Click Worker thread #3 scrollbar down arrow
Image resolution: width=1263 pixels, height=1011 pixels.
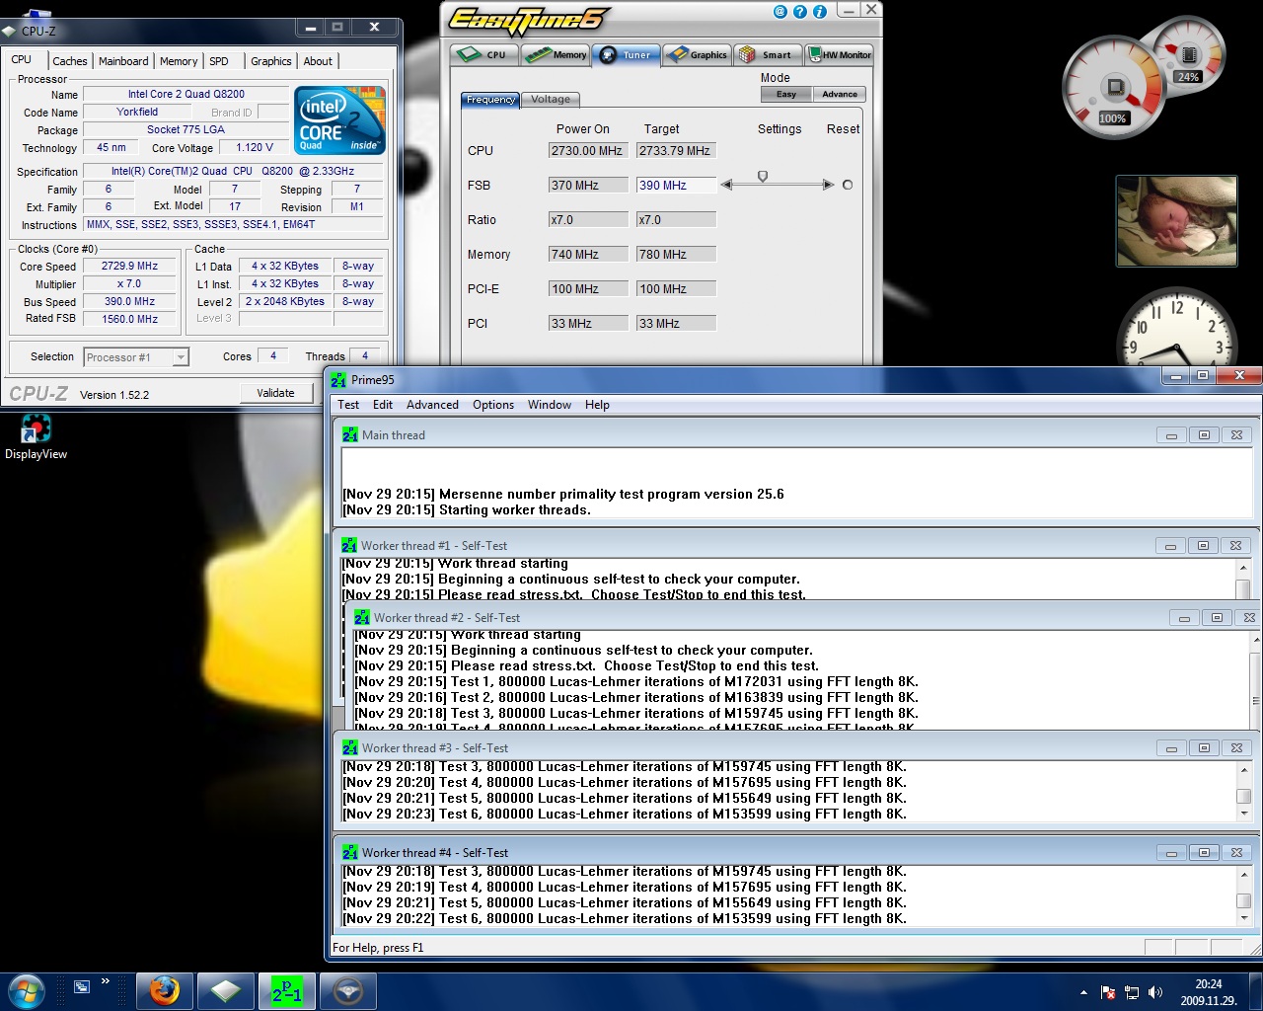pyautogui.click(x=1243, y=814)
